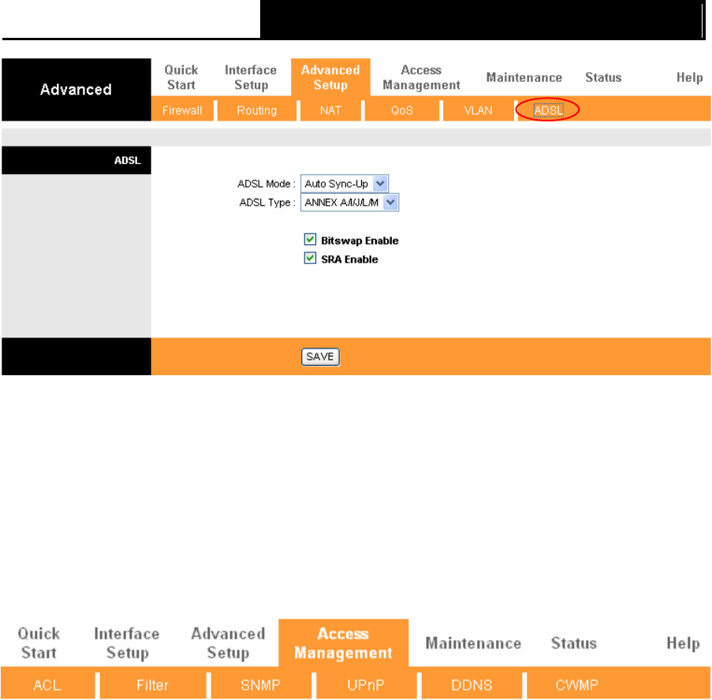Toggle the SRA Enable checkbox

(x=310, y=259)
